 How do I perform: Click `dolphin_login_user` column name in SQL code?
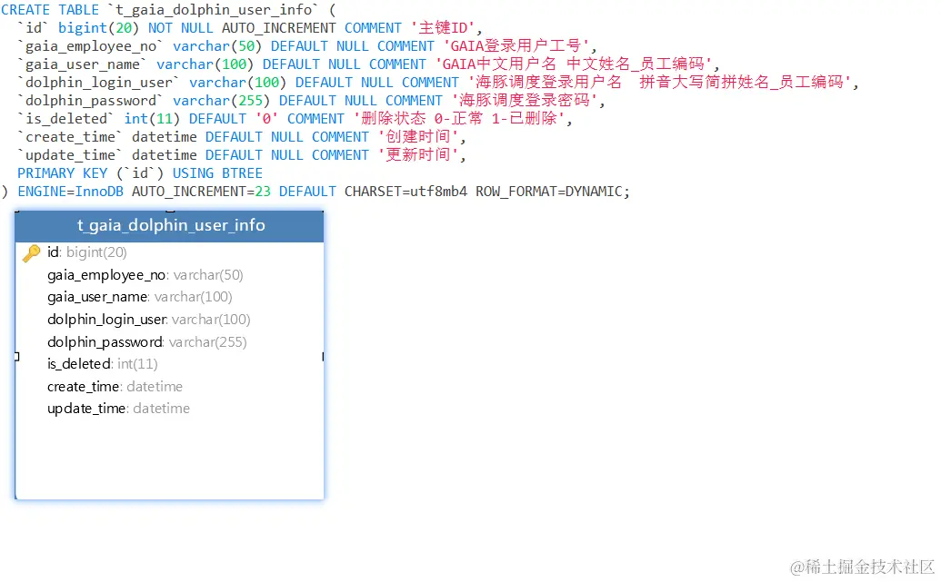coord(99,83)
